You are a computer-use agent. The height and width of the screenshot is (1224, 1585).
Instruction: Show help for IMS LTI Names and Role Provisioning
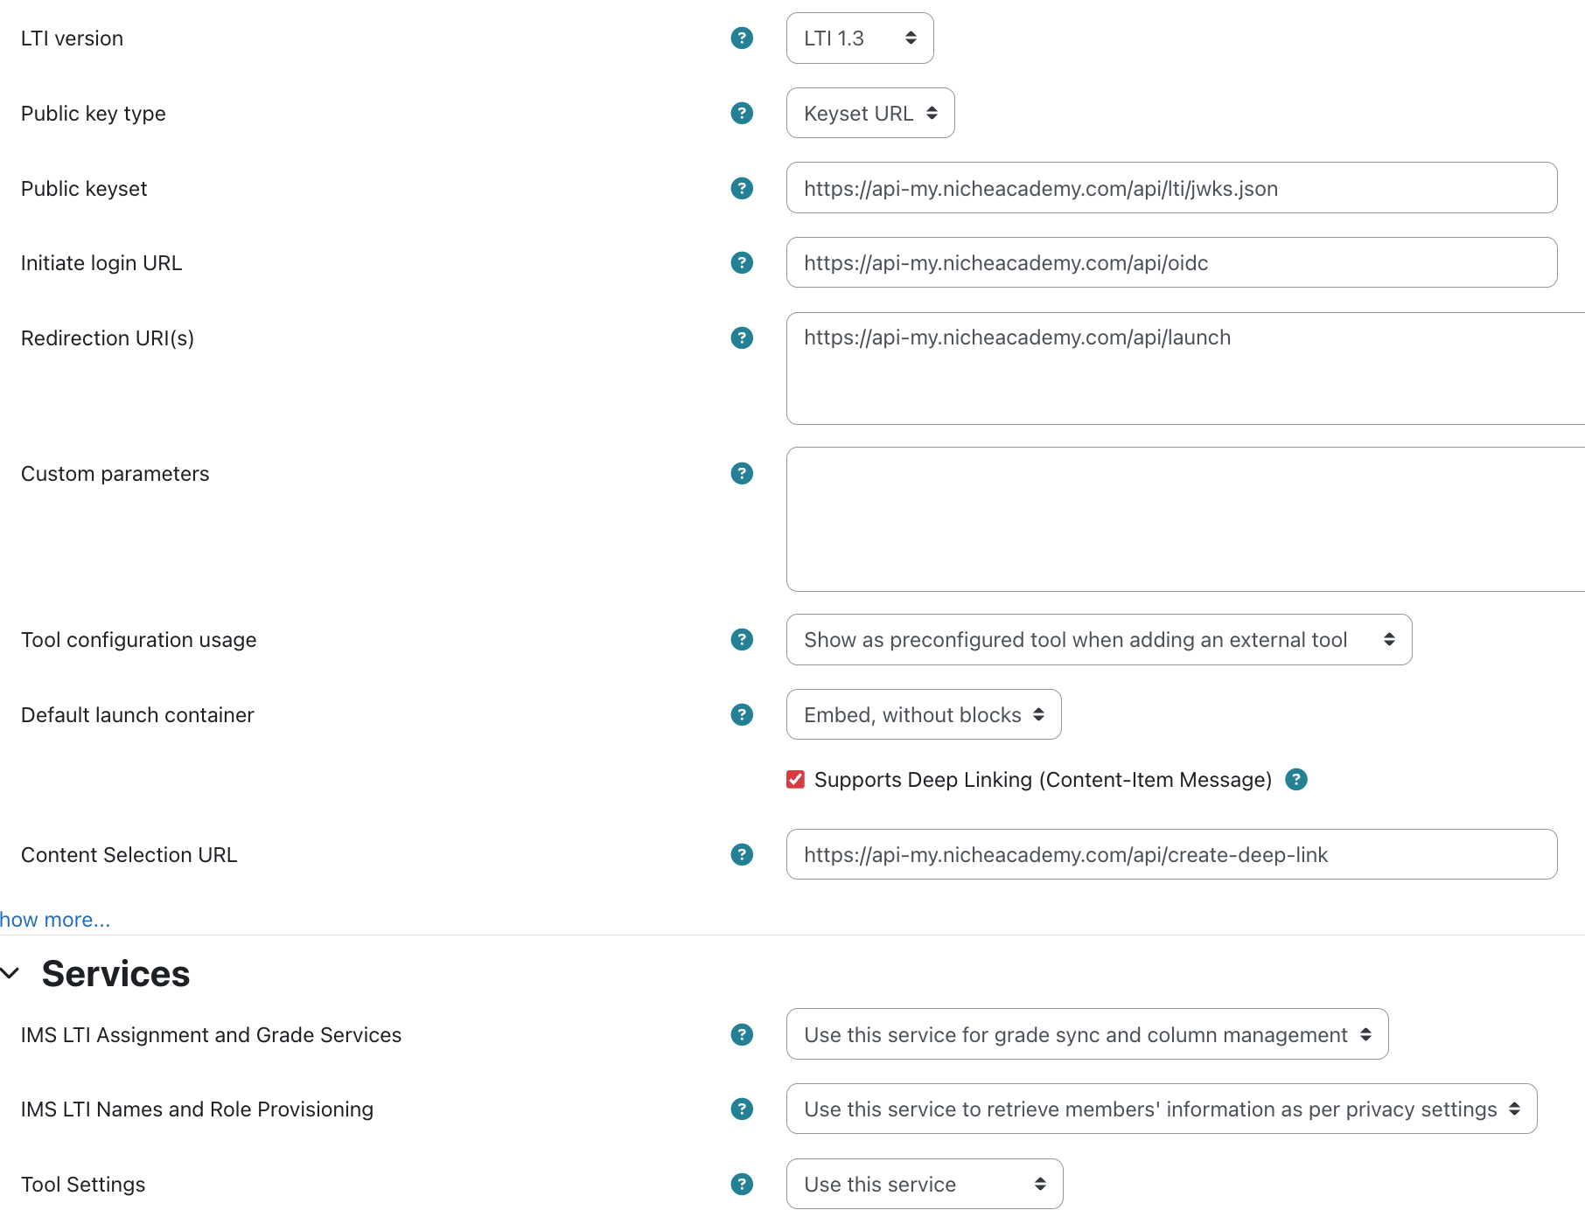coord(742,1109)
